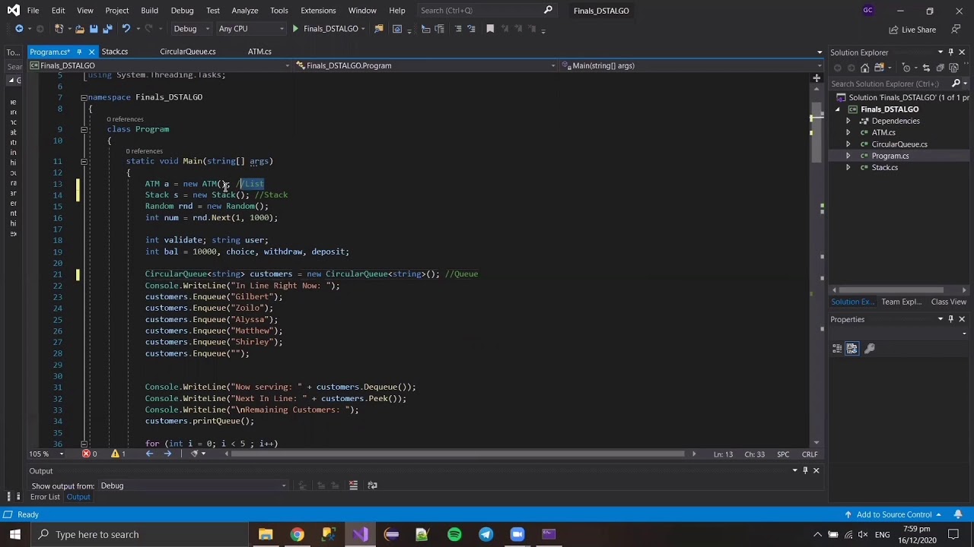The height and width of the screenshot is (547, 974).
Task: Save the current file with Save icon
Action: [x=94, y=29]
